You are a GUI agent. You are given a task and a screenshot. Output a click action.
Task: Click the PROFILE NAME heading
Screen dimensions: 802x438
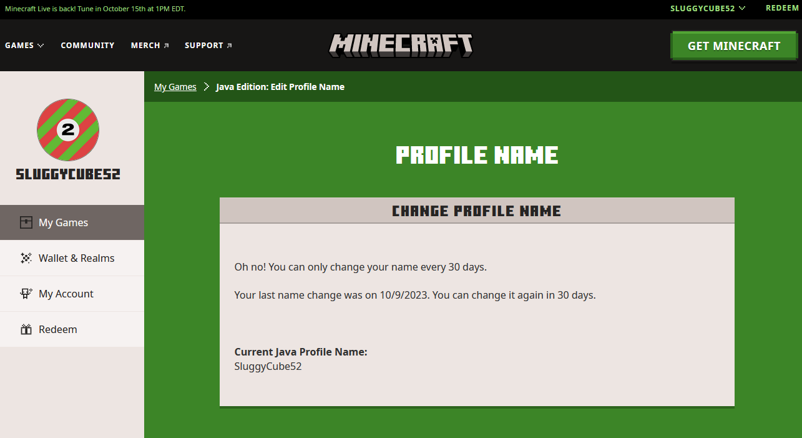477,155
